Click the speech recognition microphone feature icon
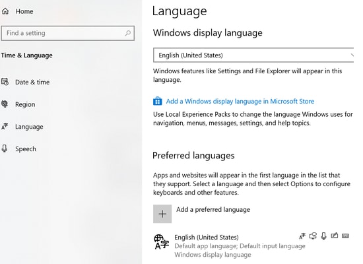 pos(323,236)
